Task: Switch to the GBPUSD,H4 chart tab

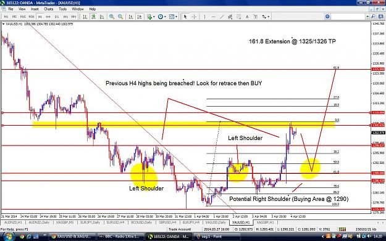Action: [x=167, y=223]
